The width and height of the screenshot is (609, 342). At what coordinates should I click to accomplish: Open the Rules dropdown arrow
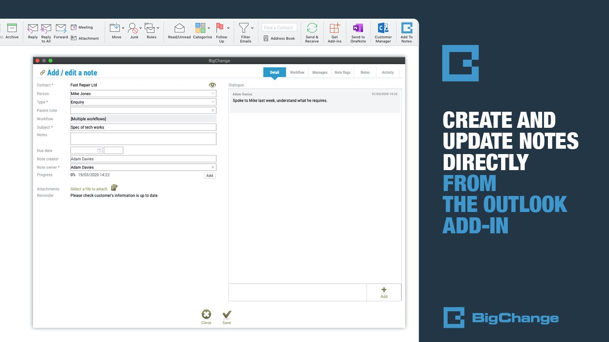pyautogui.click(x=158, y=28)
